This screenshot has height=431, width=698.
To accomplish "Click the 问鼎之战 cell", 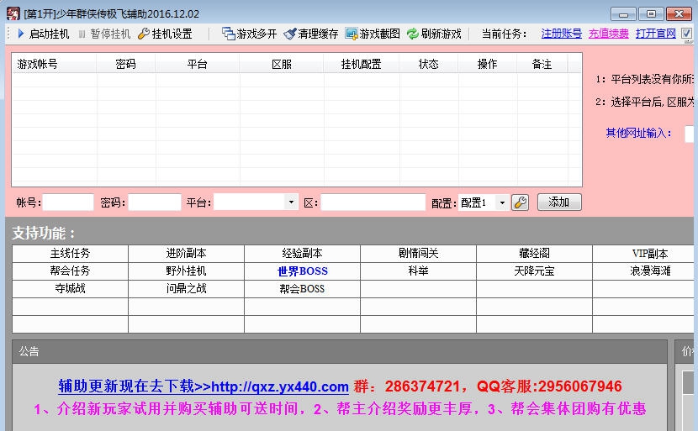I will pos(186,289).
